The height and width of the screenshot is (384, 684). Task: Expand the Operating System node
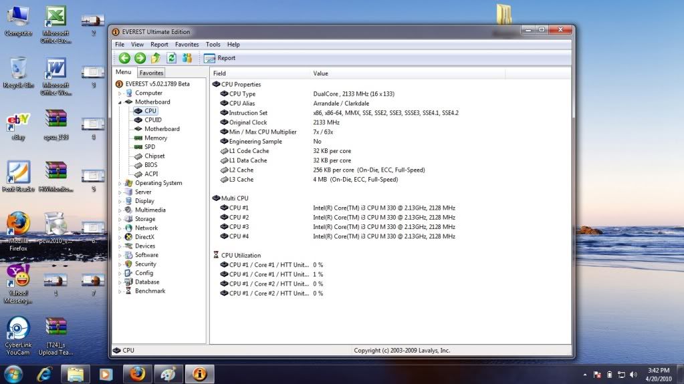[120, 184]
